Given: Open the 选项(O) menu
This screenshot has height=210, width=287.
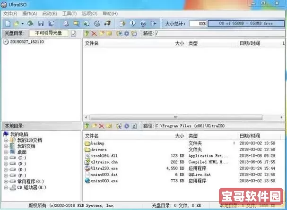Looking at the screenshot, I should coord(89,14).
